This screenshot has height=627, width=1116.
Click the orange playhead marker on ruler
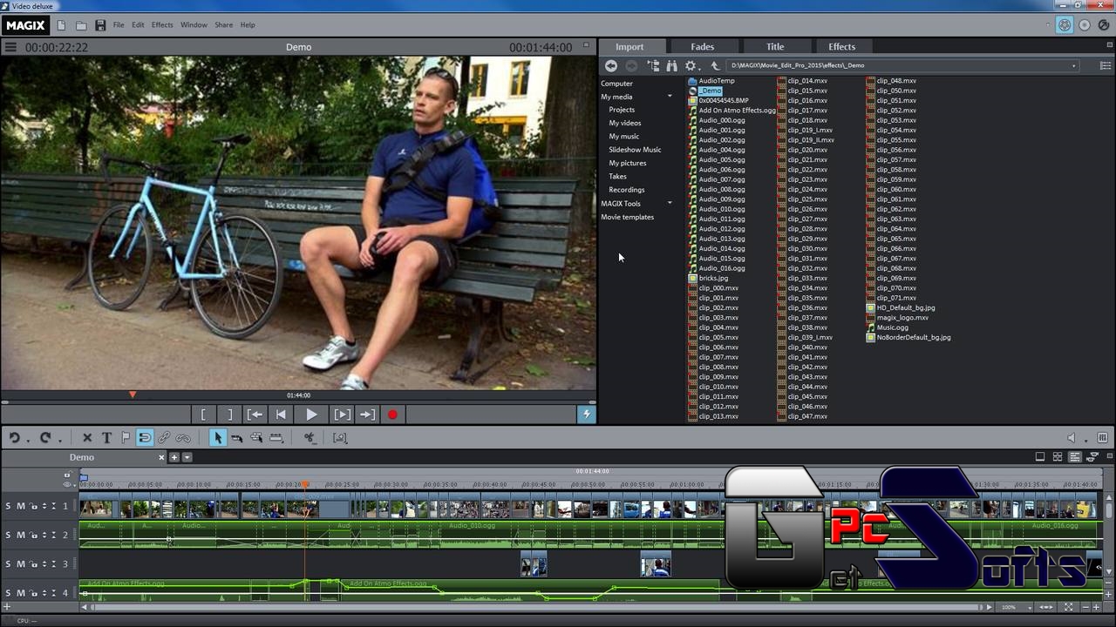[305, 484]
